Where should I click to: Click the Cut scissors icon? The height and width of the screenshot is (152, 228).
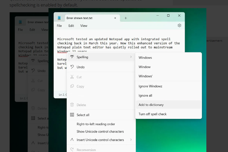72,77
